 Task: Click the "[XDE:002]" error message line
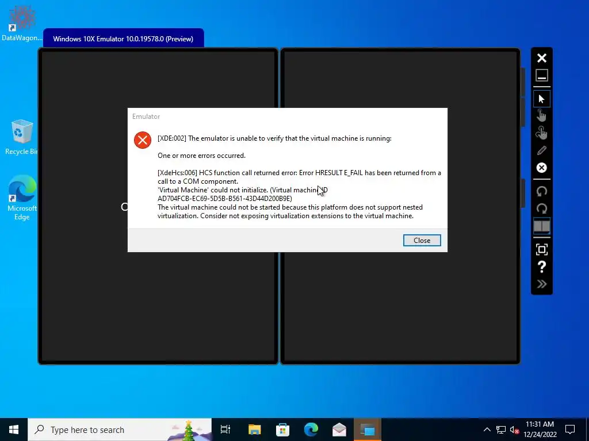point(274,138)
